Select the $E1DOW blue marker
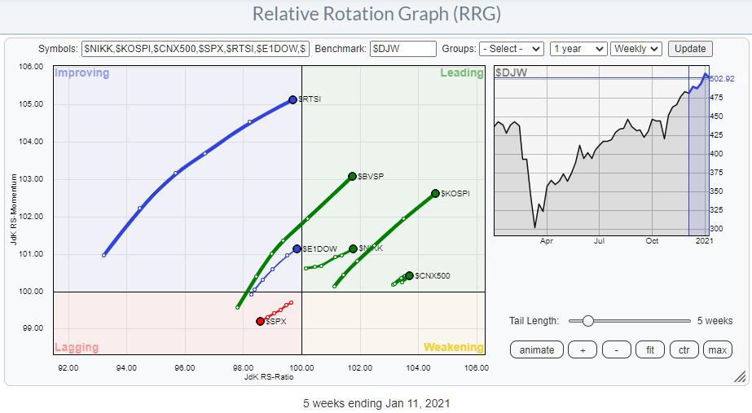The width and height of the screenshot is (752, 413). point(297,249)
